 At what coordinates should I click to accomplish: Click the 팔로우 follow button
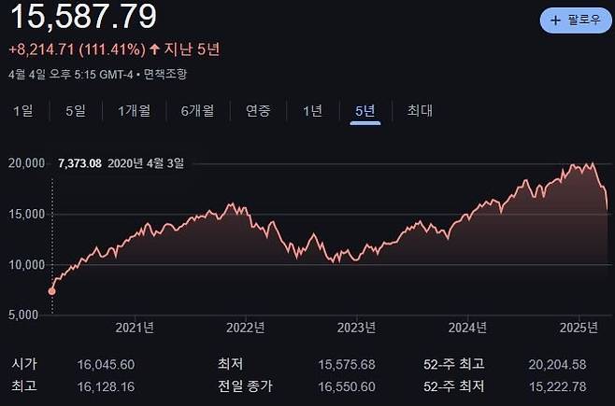pyautogui.click(x=576, y=21)
